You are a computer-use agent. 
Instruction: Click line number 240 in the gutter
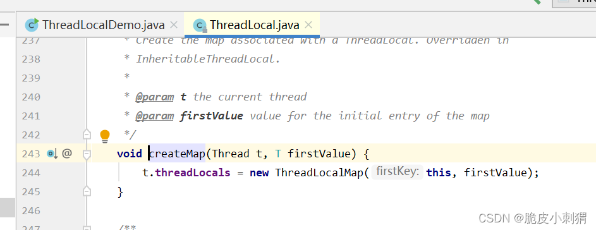(x=31, y=97)
